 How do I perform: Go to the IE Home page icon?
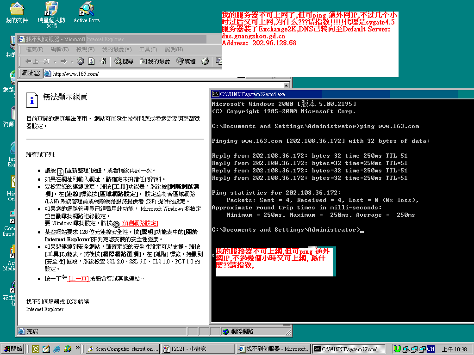103,61
